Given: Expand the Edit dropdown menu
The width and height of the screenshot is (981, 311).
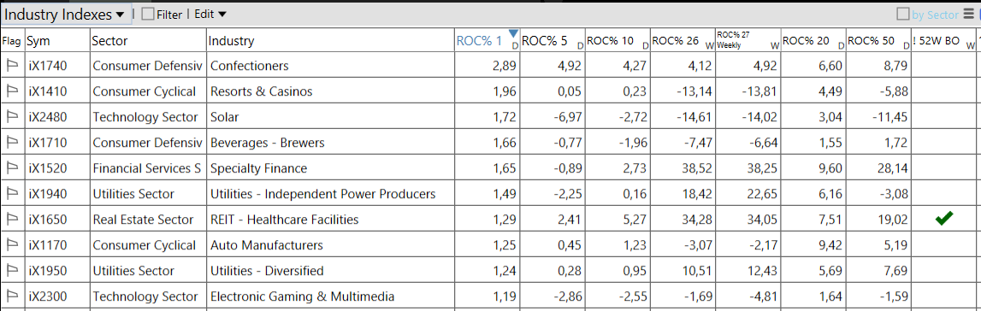Looking at the screenshot, I should tap(210, 14).
